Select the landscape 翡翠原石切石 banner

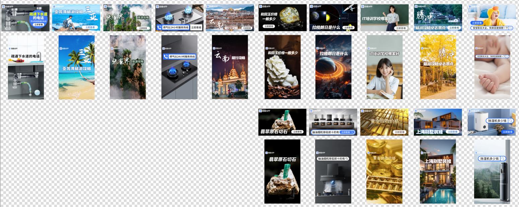click(x=283, y=122)
